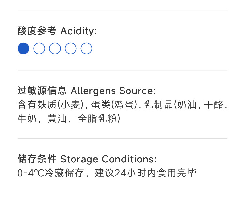Screen dimensions: 244x210
Task: Click the "储存条件" heading text
Action: (37, 159)
